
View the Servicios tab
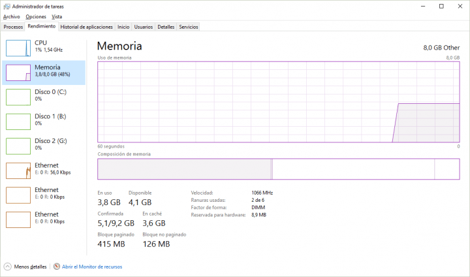click(189, 27)
